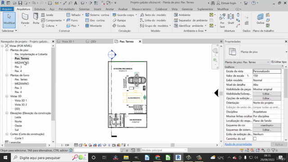
Task: Select the Por face opening tool
Action: pos(222,21)
